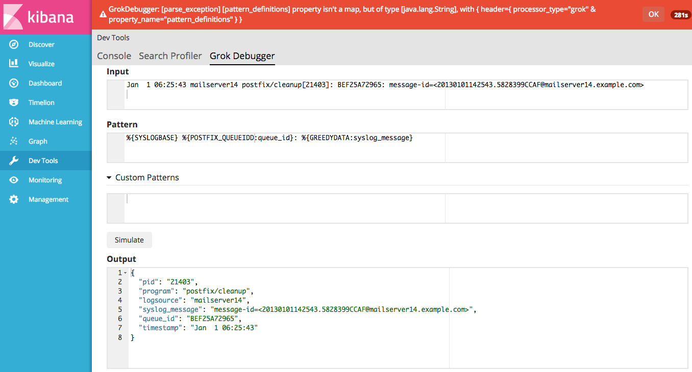
Task: Dismiss the error with the OK button
Action: pyautogui.click(x=653, y=14)
